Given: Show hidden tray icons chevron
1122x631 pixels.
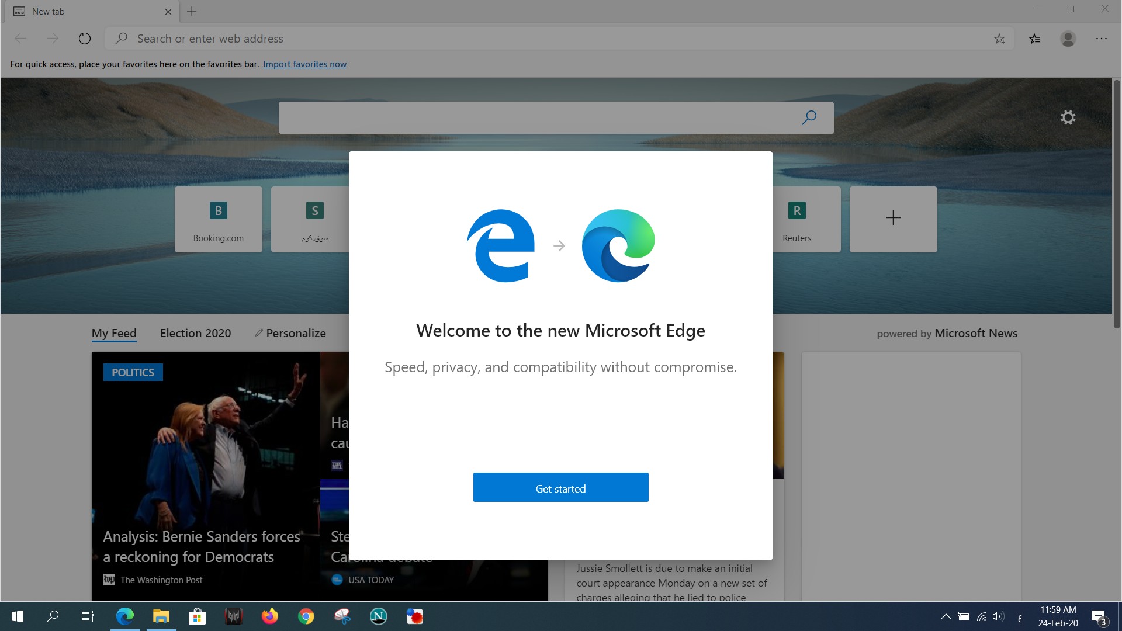Looking at the screenshot, I should [x=946, y=616].
